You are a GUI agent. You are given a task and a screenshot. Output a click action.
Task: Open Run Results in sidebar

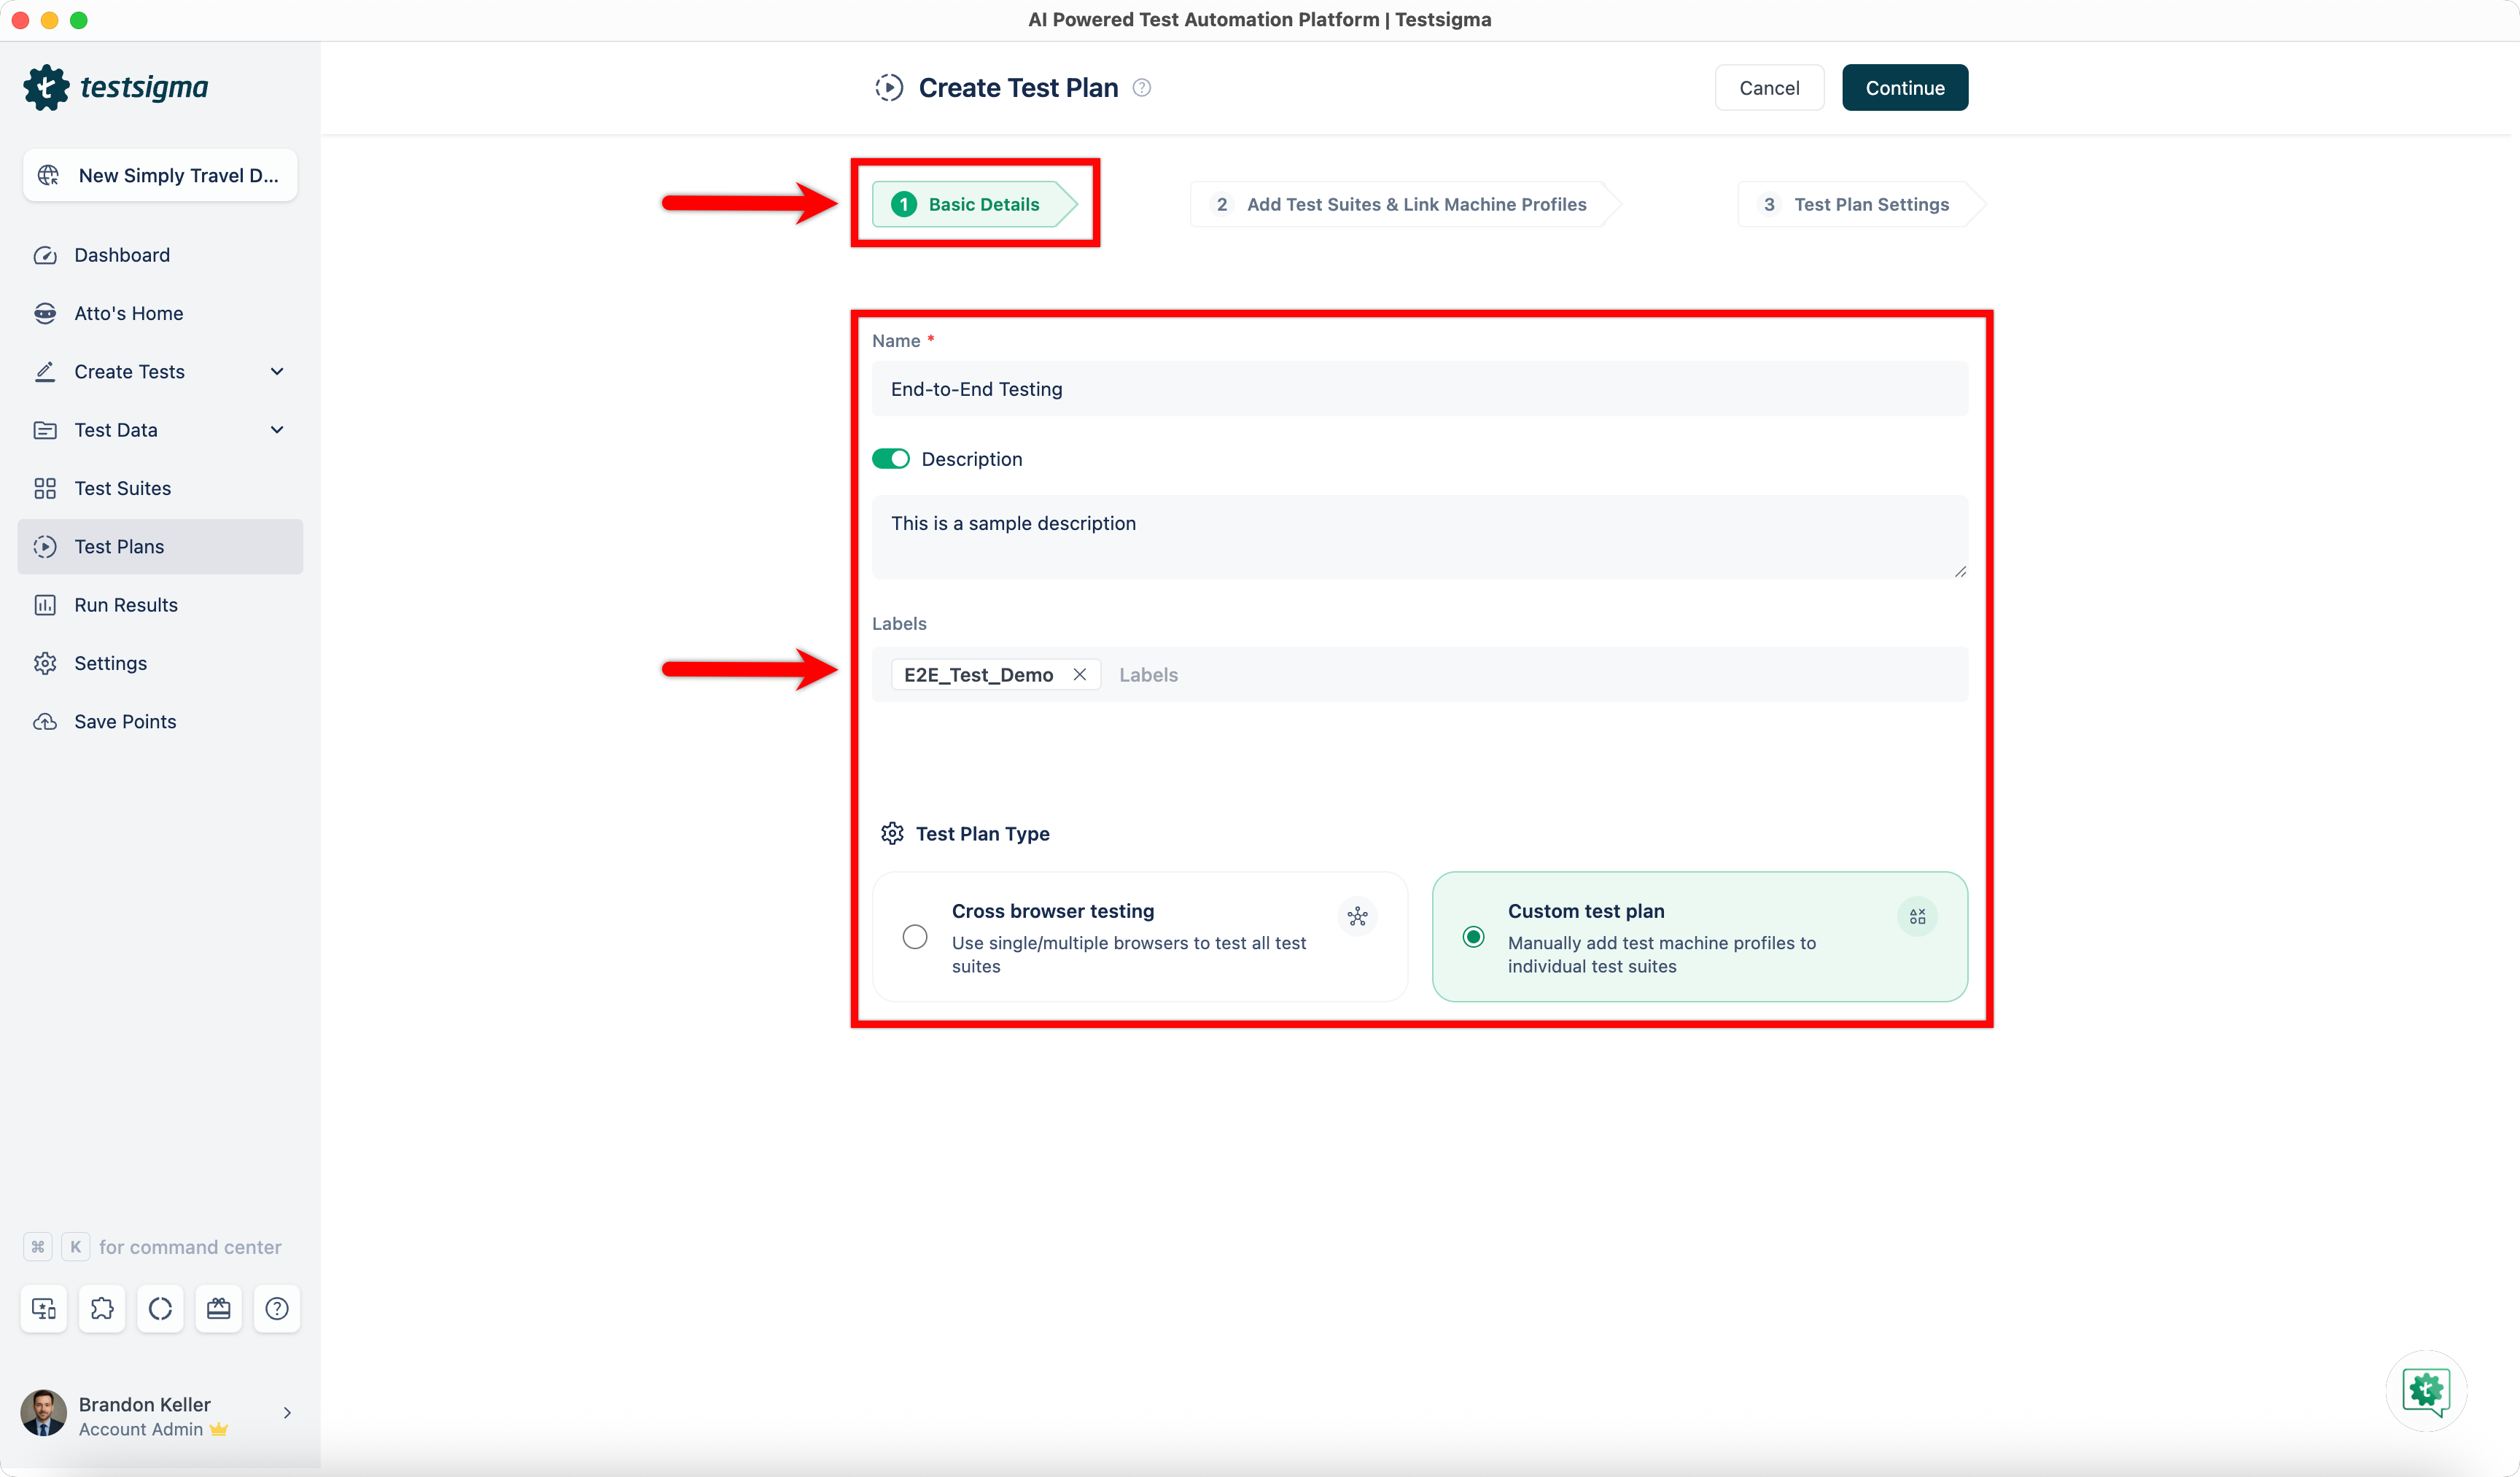click(126, 605)
